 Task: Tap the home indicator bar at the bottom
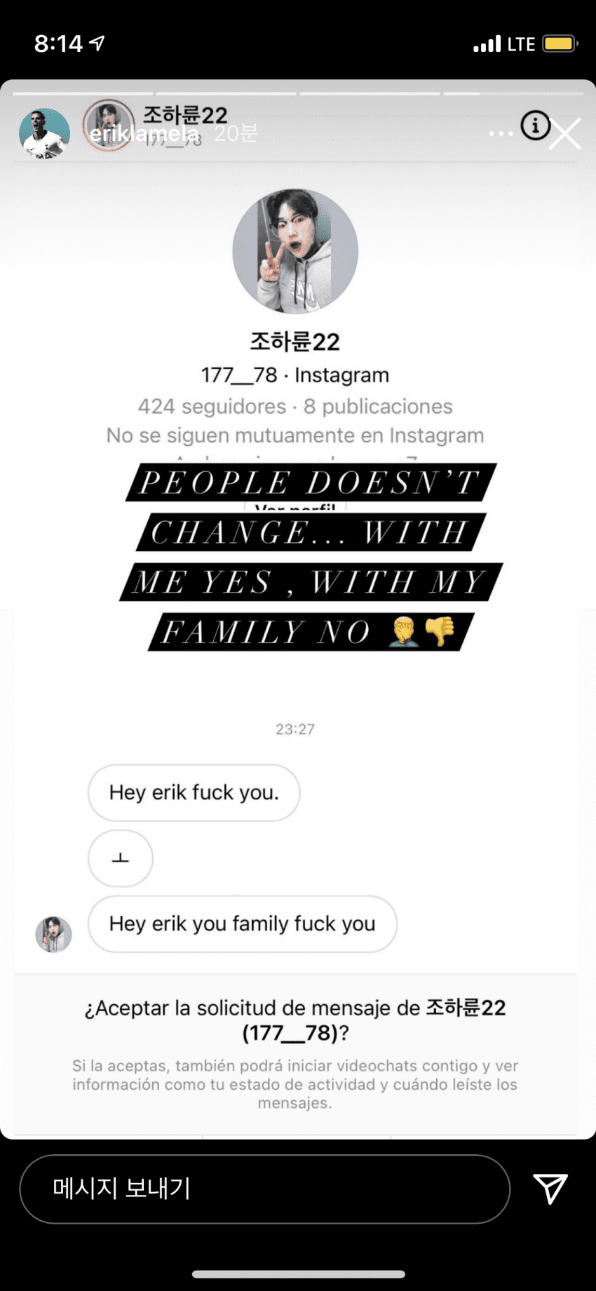click(x=298, y=1273)
